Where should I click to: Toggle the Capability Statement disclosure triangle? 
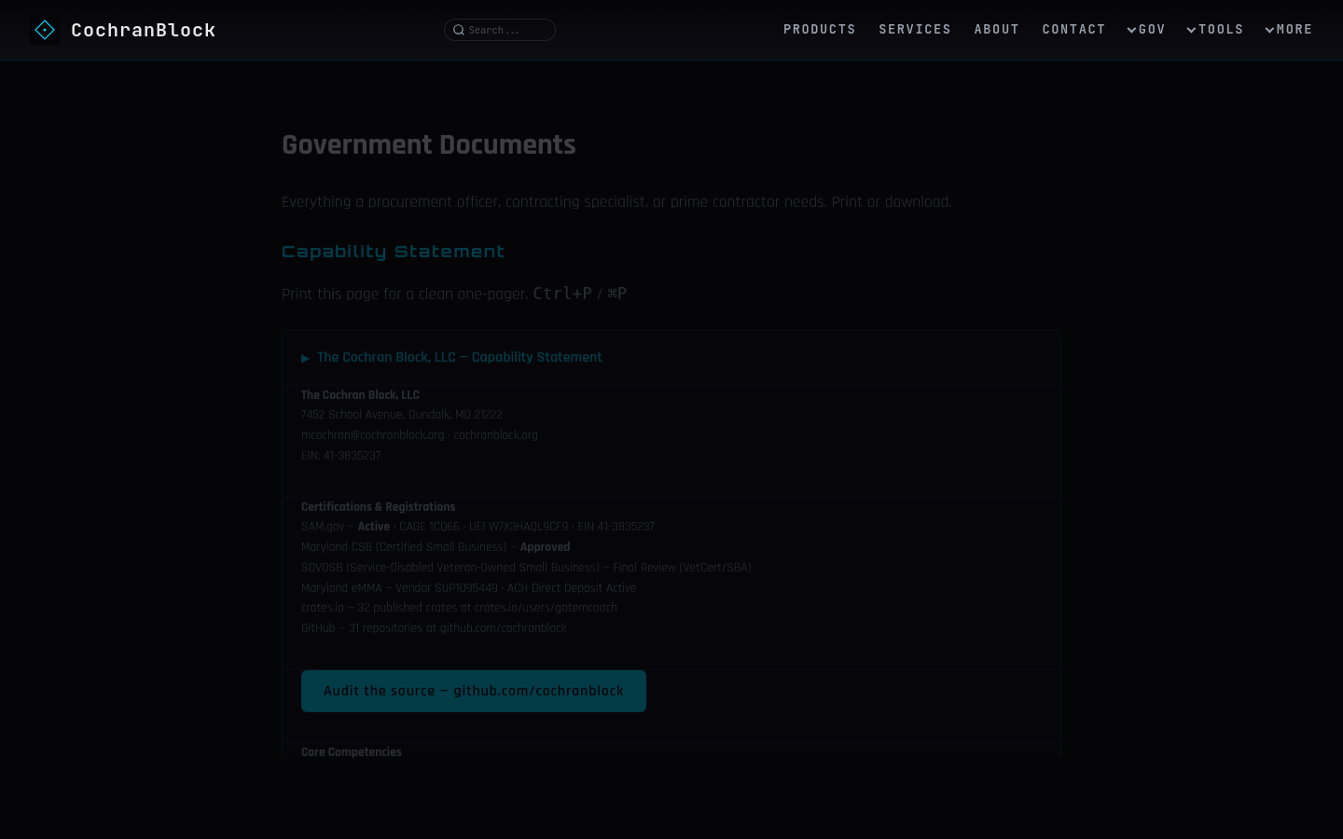(305, 358)
